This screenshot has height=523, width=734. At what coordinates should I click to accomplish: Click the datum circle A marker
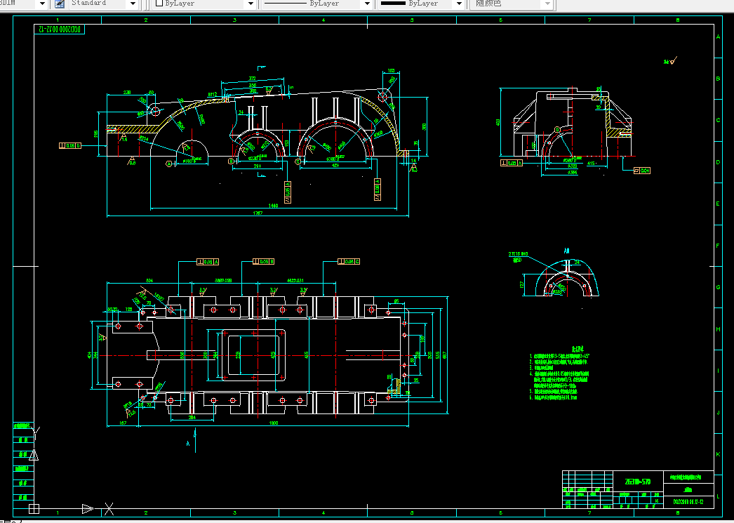click(169, 164)
